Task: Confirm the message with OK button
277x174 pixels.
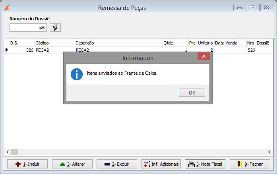Action: pyautogui.click(x=192, y=93)
